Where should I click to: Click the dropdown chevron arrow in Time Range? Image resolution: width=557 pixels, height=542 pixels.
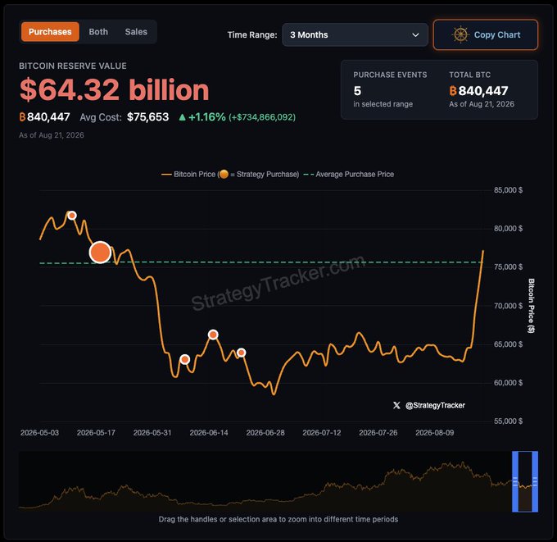tap(415, 35)
